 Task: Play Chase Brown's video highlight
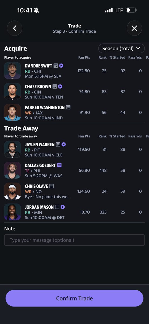(60, 86)
